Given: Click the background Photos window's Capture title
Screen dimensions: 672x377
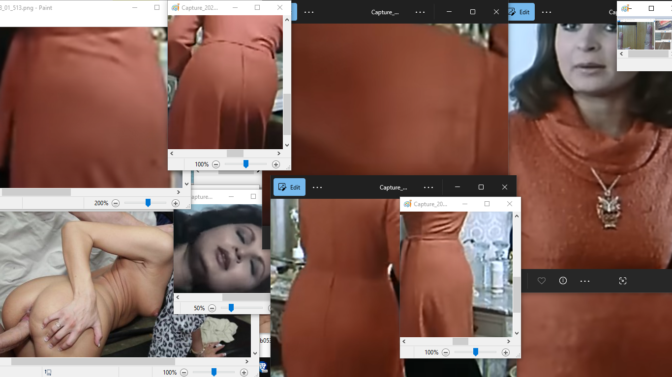Looking at the screenshot, I should point(385,12).
